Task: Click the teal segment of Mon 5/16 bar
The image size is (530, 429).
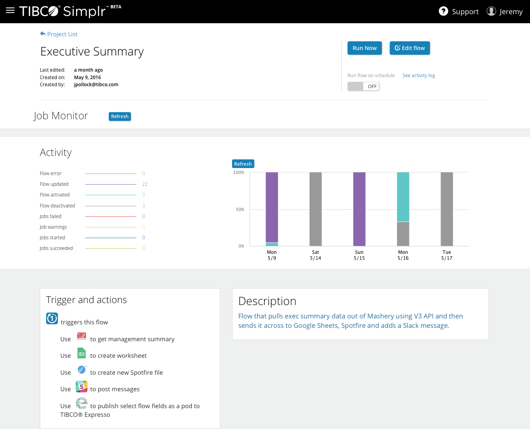Action: coord(403,197)
